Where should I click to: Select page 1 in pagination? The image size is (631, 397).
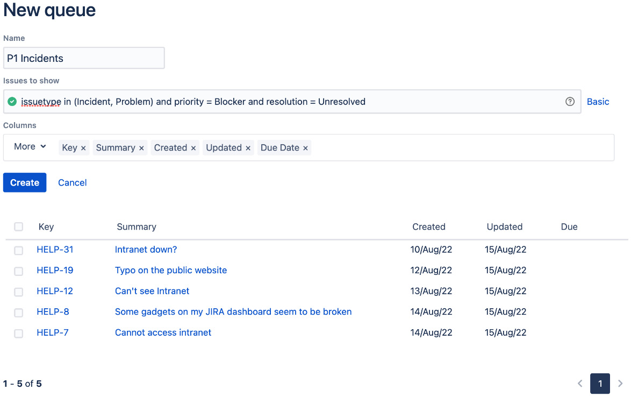600,383
